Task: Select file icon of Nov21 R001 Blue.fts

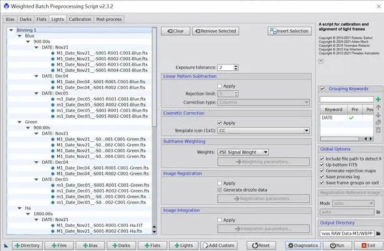Action: pyautogui.click(x=53, y=53)
